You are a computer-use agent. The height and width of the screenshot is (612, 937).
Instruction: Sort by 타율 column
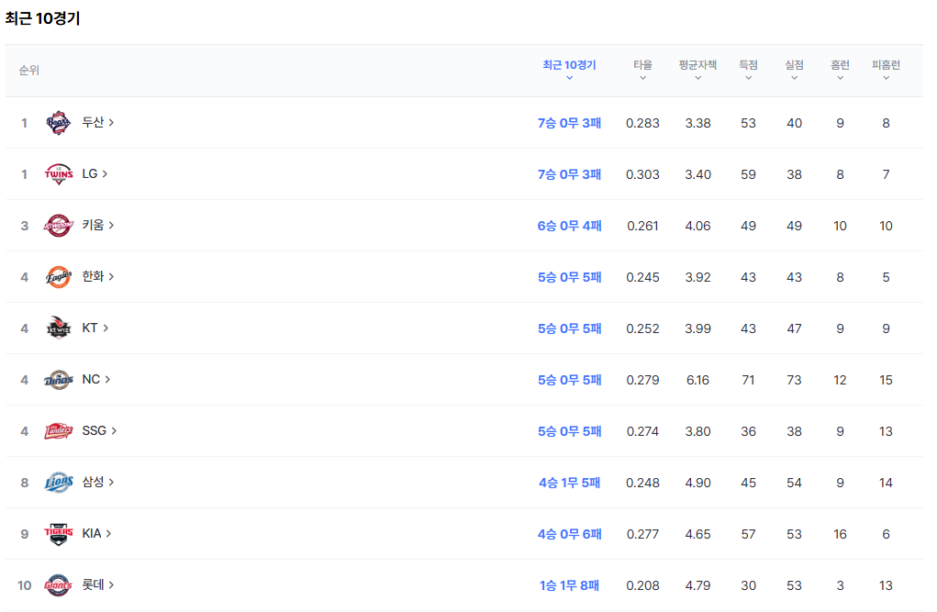[642, 70]
